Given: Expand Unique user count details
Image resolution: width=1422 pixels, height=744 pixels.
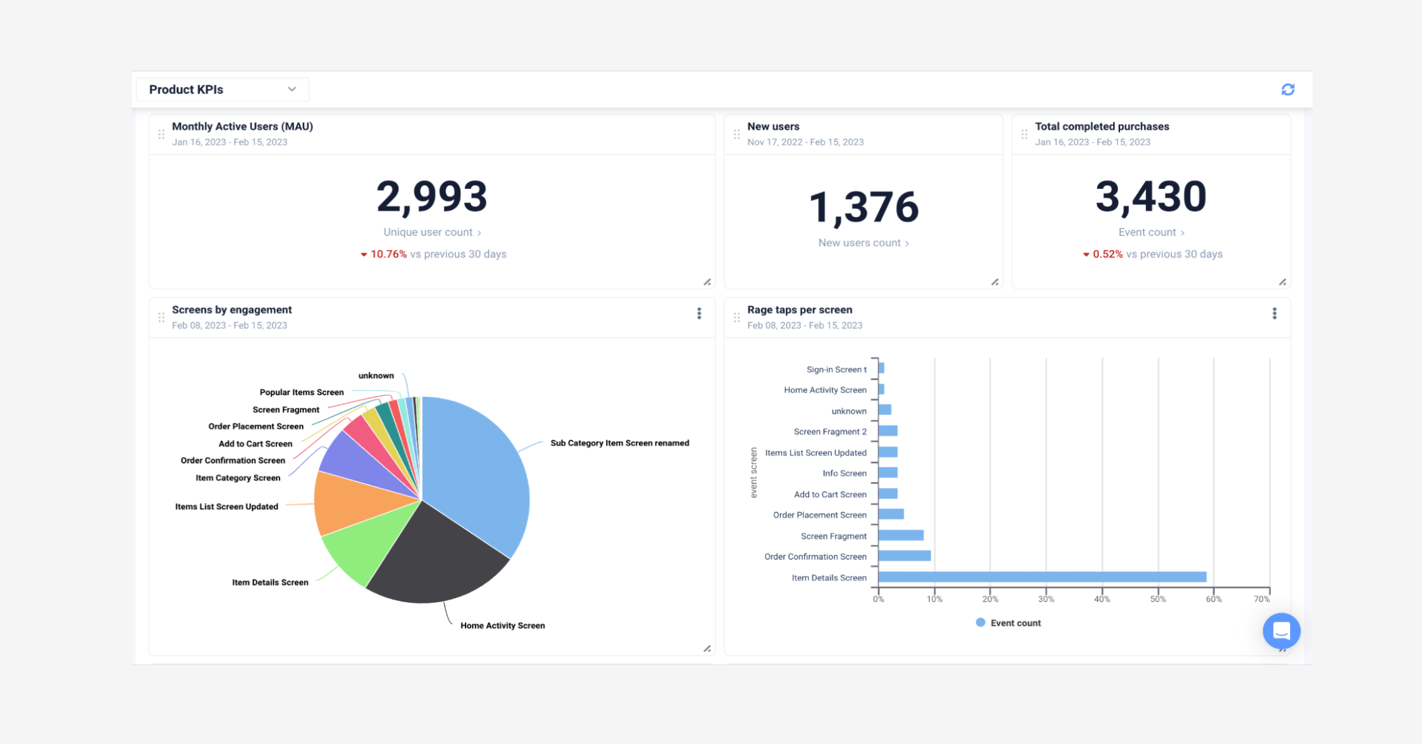Looking at the screenshot, I should click(433, 232).
